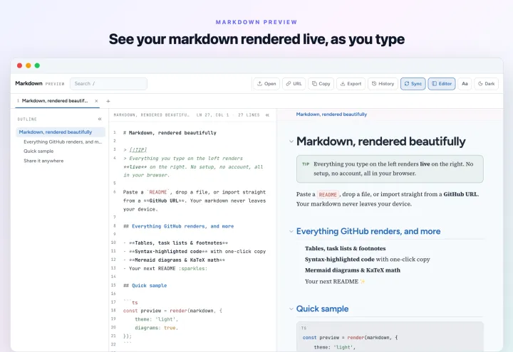
Task: Click the green maximize window dot
Action: click(x=37, y=65)
